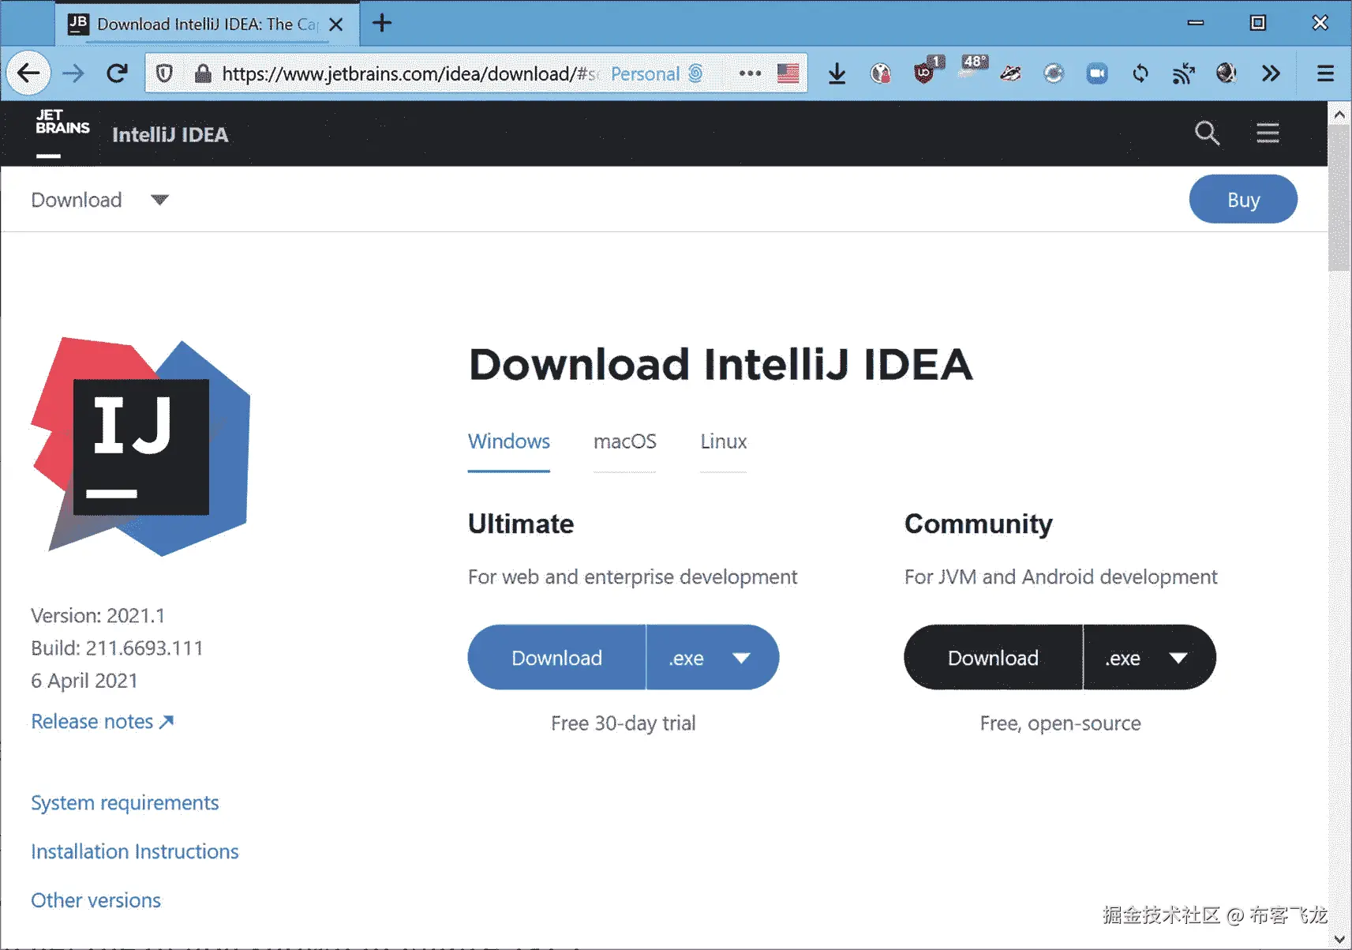
Task: Click the 'Ultimate' edition heading
Action: tap(521, 524)
